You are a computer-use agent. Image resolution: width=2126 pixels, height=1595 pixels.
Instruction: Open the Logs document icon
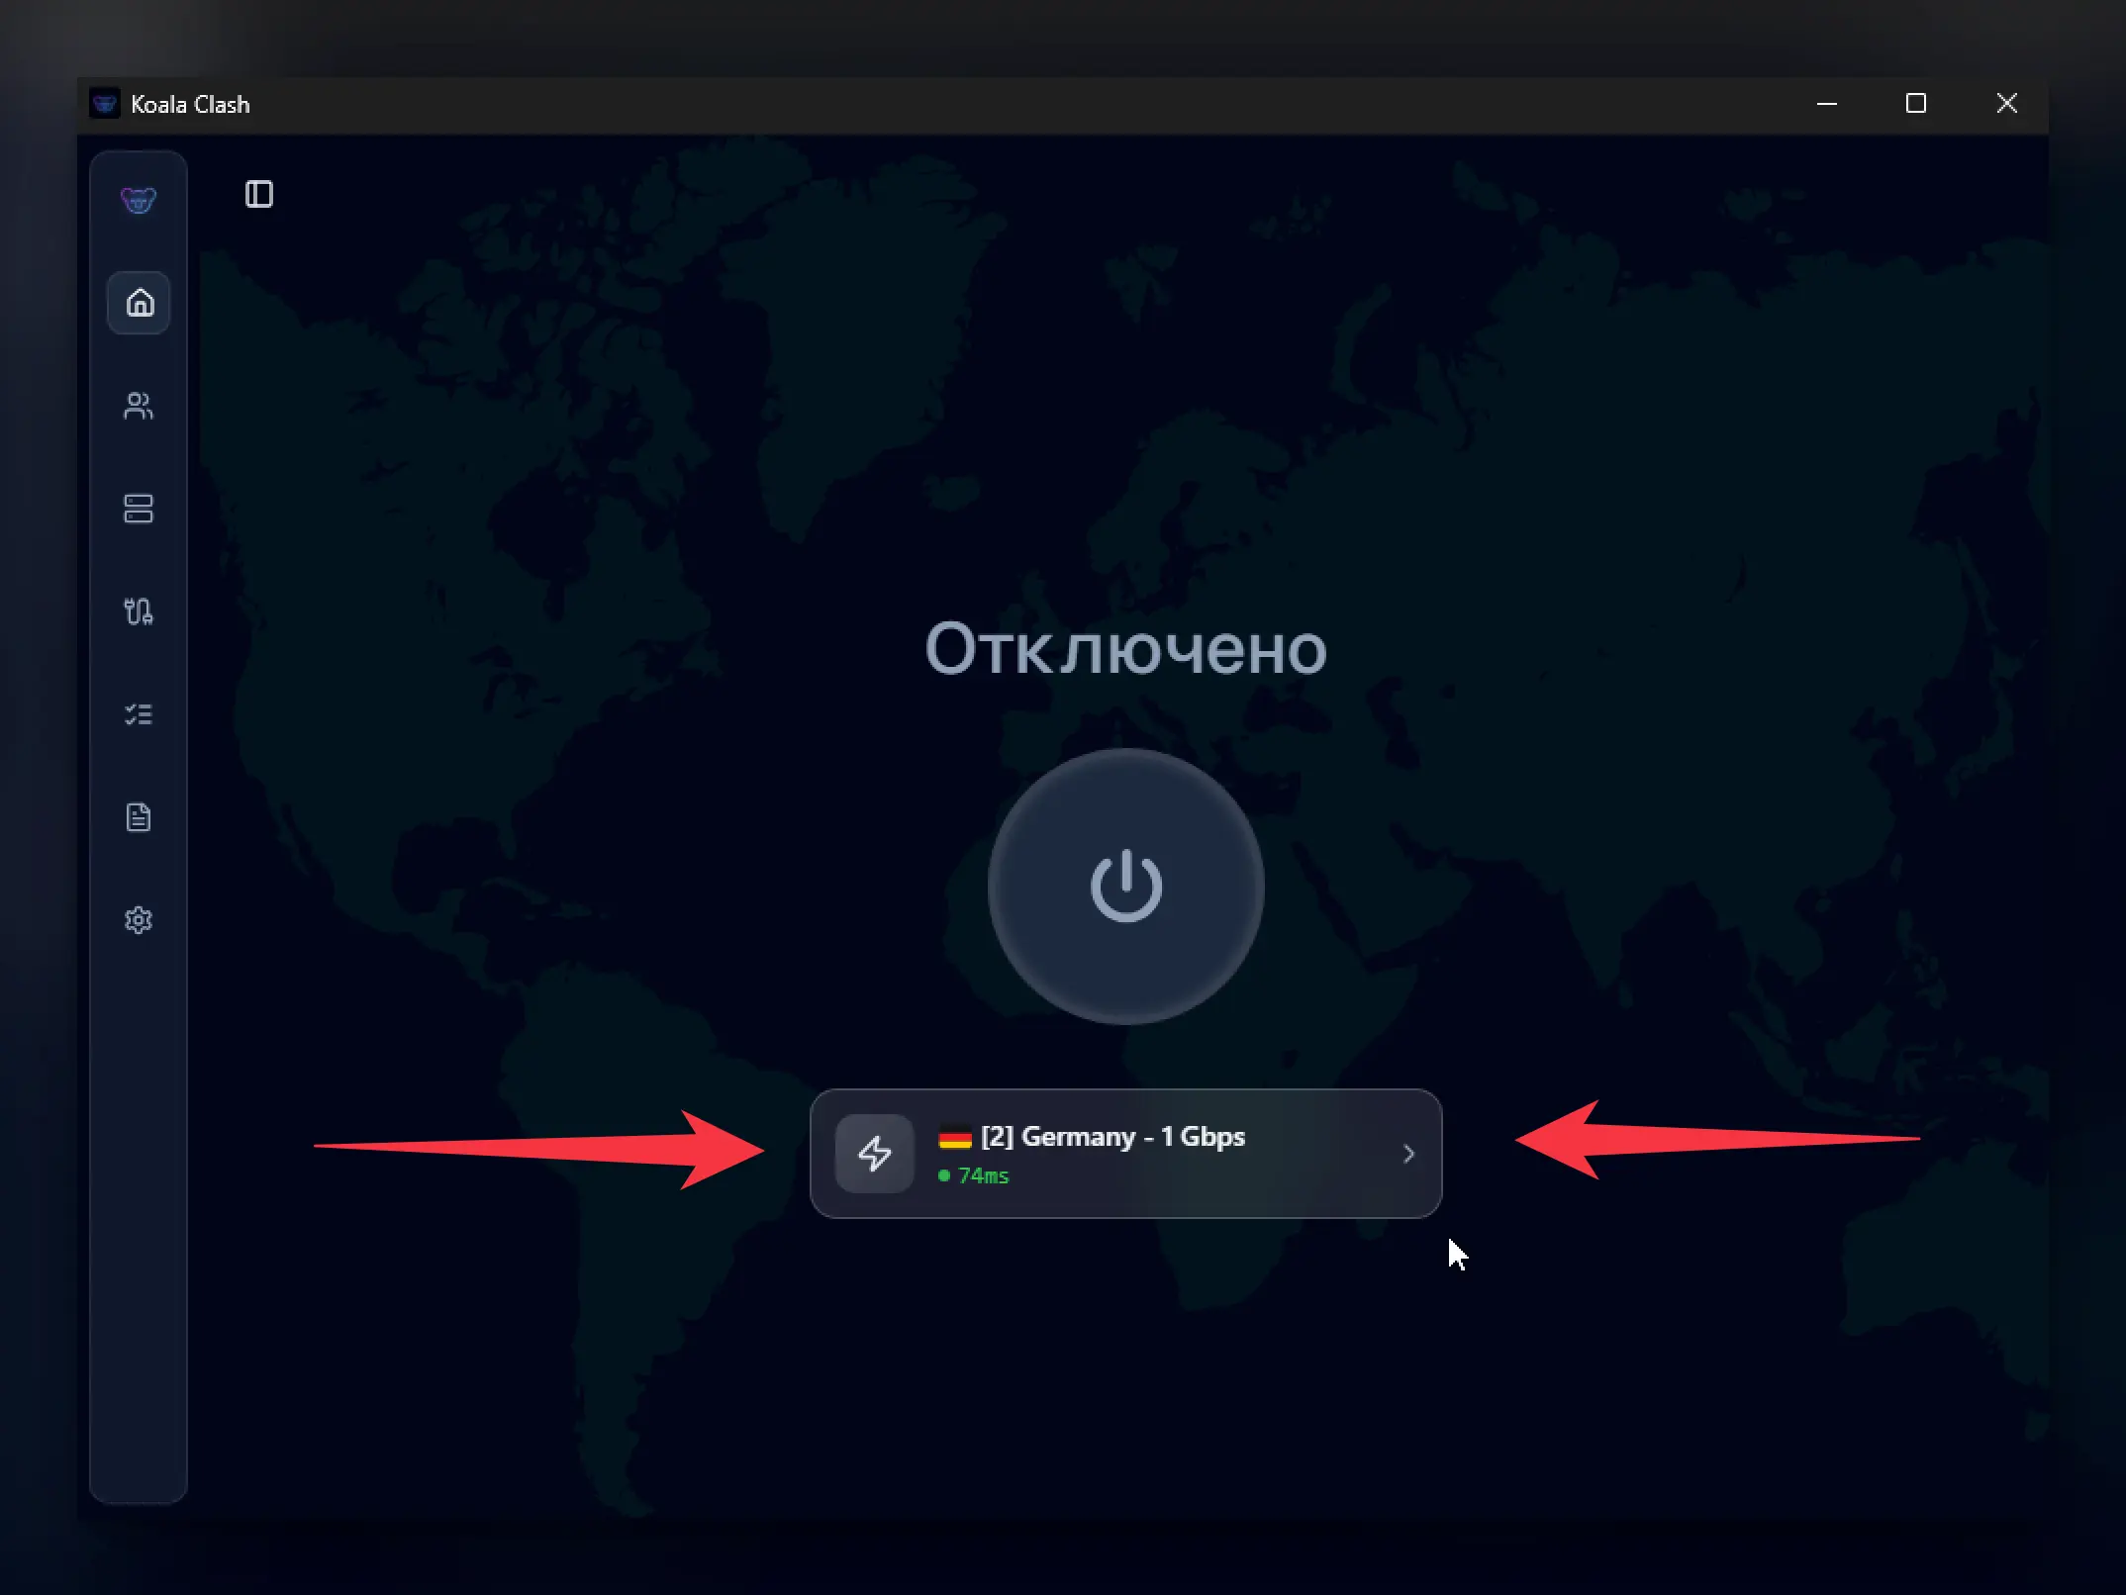(139, 817)
